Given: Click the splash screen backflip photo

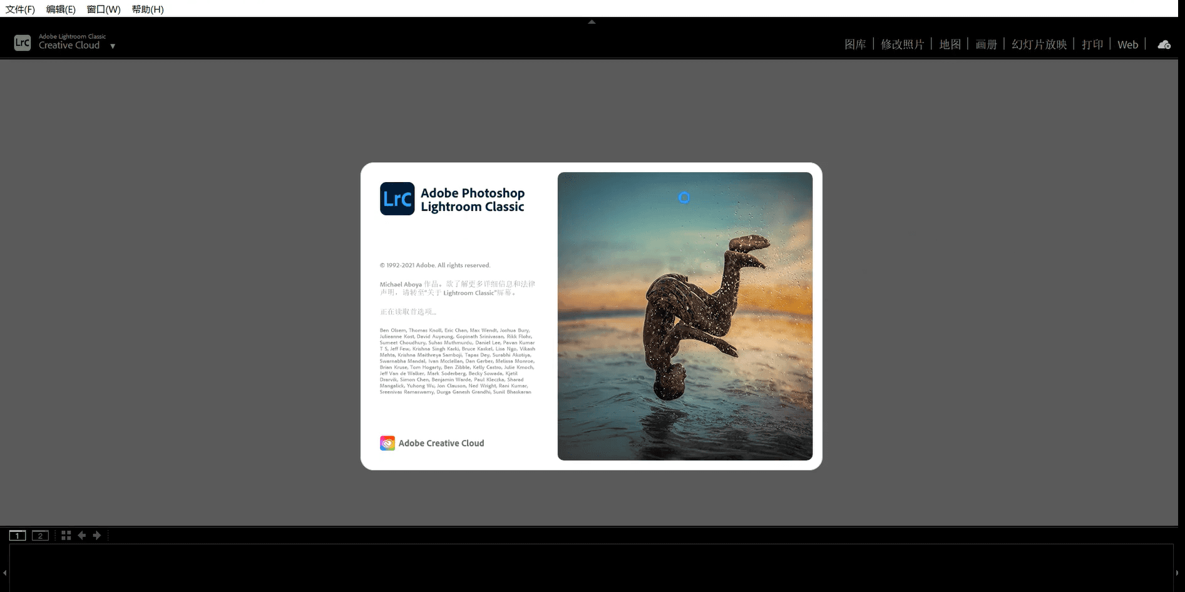Looking at the screenshot, I should coord(685,316).
